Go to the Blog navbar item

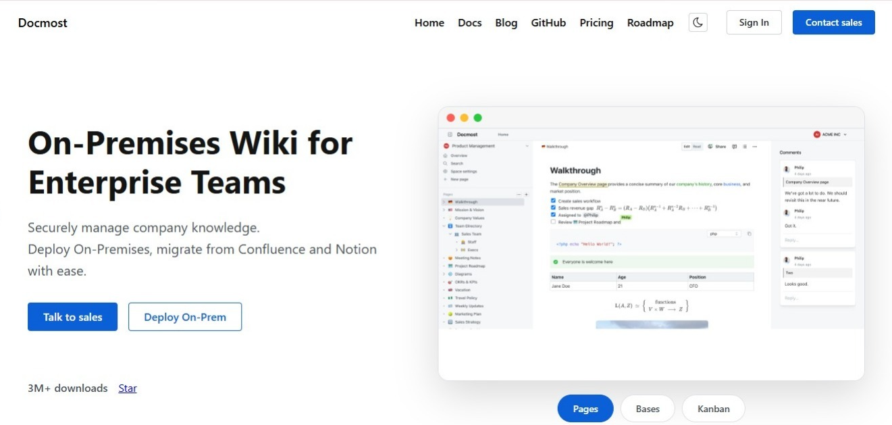coord(506,22)
